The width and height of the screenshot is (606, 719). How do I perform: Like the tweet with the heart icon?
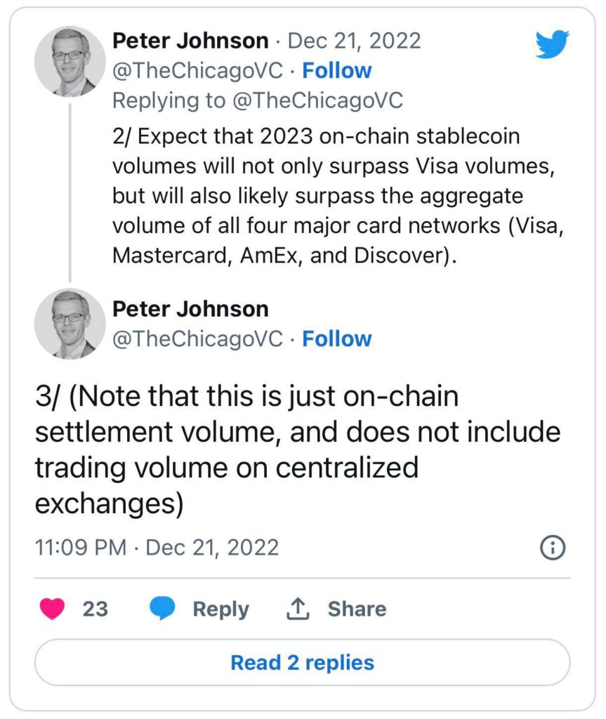52,609
